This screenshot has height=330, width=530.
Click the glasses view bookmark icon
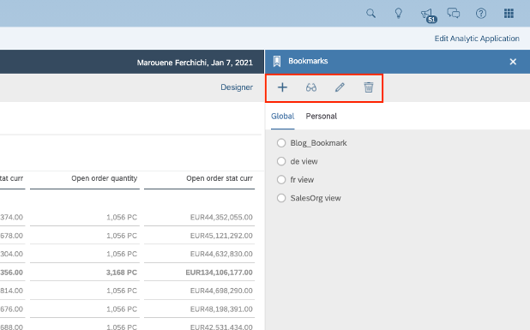tap(311, 87)
